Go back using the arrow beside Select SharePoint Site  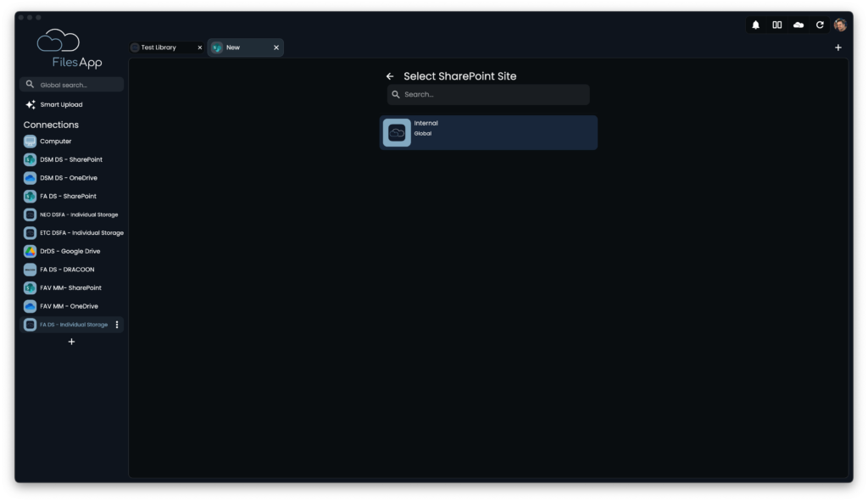(x=390, y=76)
